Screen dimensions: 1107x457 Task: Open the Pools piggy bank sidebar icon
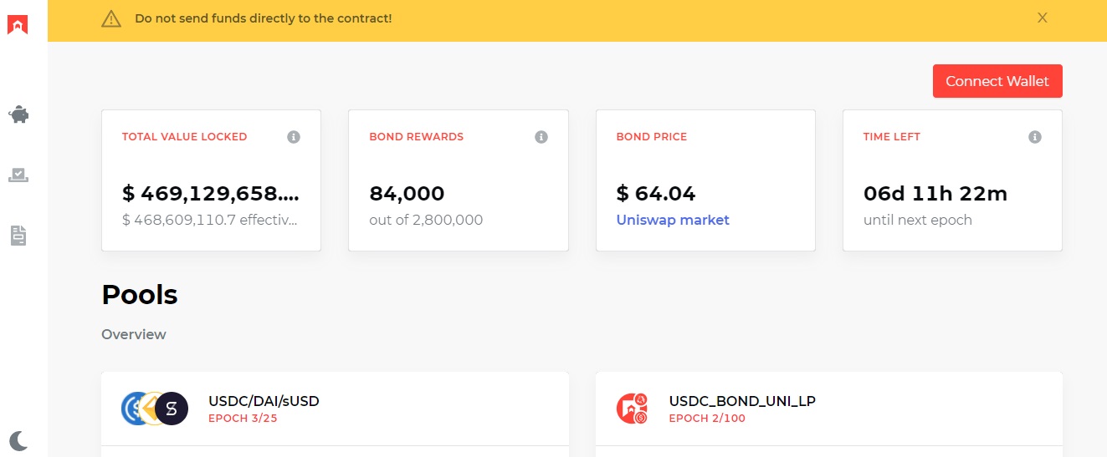tap(18, 114)
